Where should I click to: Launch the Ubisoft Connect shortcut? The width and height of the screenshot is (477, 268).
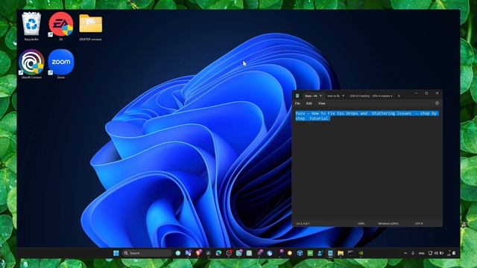click(x=31, y=64)
